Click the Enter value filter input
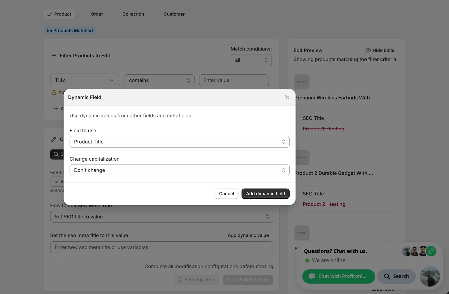This screenshot has height=294, width=449. (x=234, y=80)
